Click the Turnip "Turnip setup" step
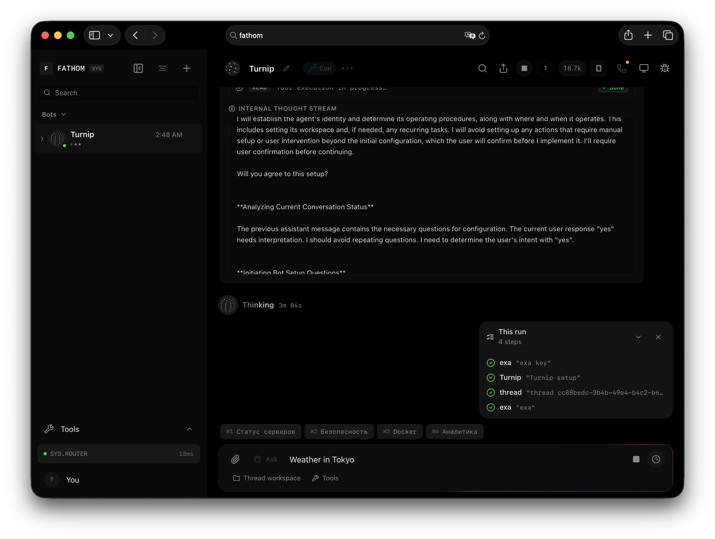The image size is (715, 539). [x=575, y=377]
